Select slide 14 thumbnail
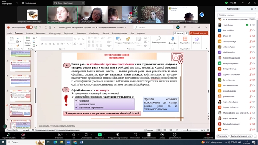This screenshot has width=258, height=145. click(x=20, y=81)
